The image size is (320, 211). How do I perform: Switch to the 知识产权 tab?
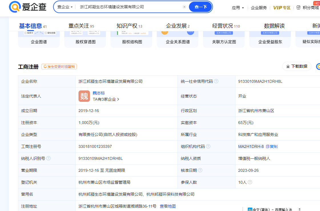point(129,26)
